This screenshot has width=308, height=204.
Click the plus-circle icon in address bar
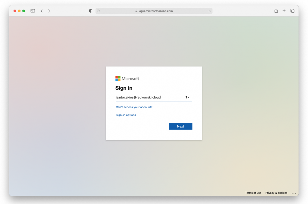coord(98,11)
